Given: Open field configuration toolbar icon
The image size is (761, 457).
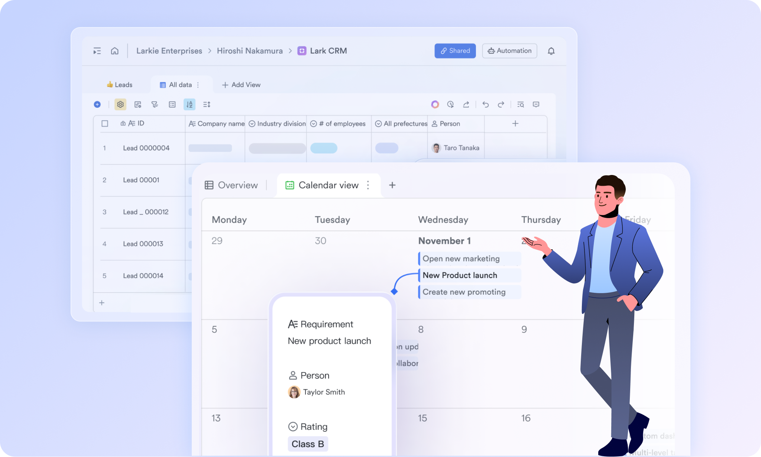Looking at the screenshot, I should (x=138, y=104).
